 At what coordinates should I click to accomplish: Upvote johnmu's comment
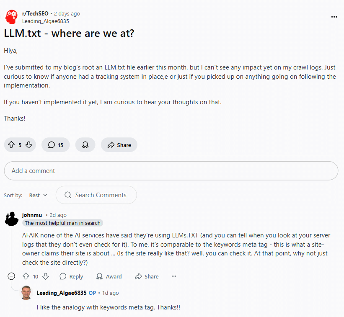[26, 276]
